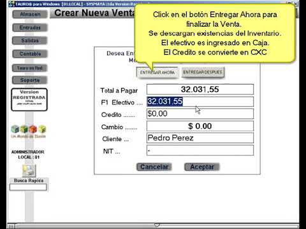Close the application window
Screen dimensions: 306x229
[296, 3]
